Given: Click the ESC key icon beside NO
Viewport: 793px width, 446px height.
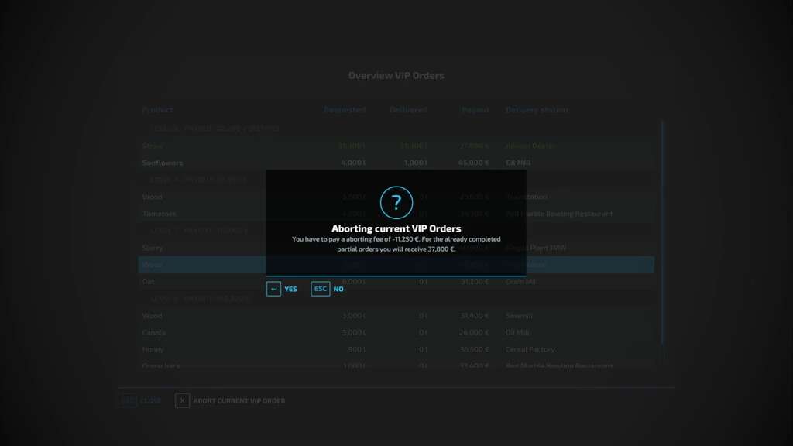Looking at the screenshot, I should (x=320, y=289).
